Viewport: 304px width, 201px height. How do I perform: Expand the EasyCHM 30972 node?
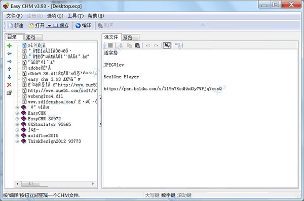(x=17, y=119)
